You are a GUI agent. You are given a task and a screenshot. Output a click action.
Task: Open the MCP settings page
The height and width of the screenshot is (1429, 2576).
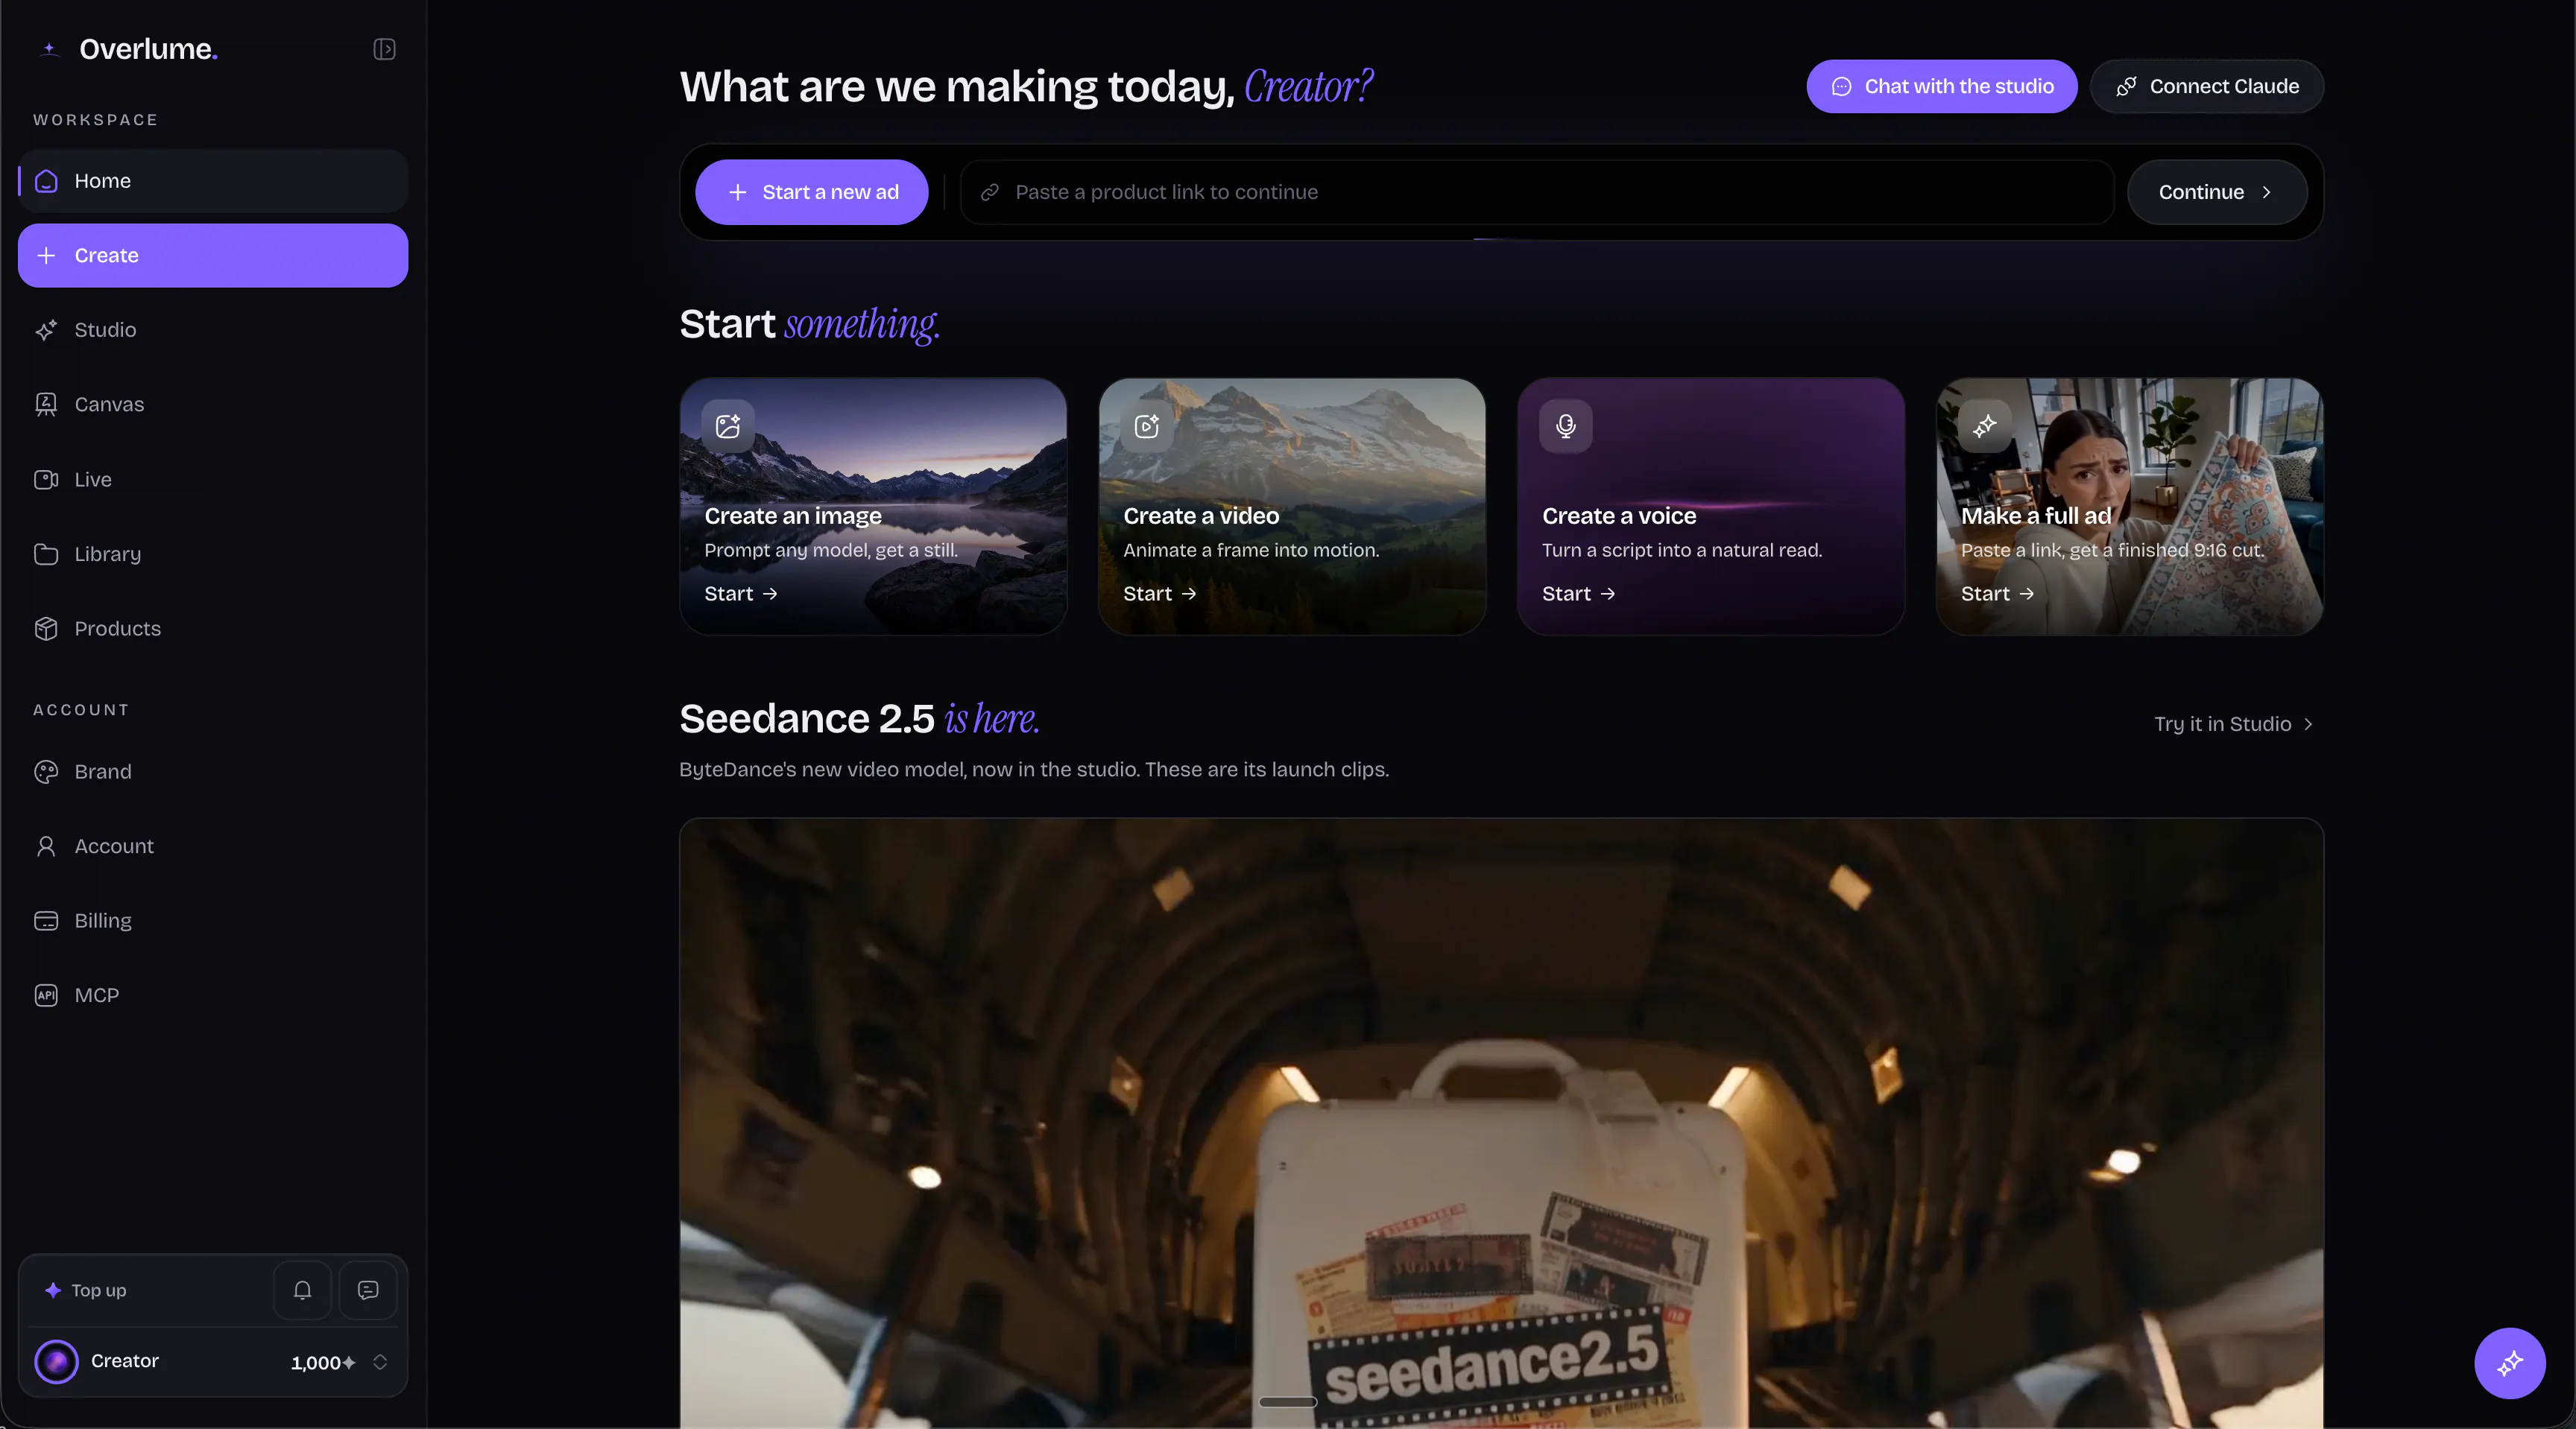pos(213,995)
